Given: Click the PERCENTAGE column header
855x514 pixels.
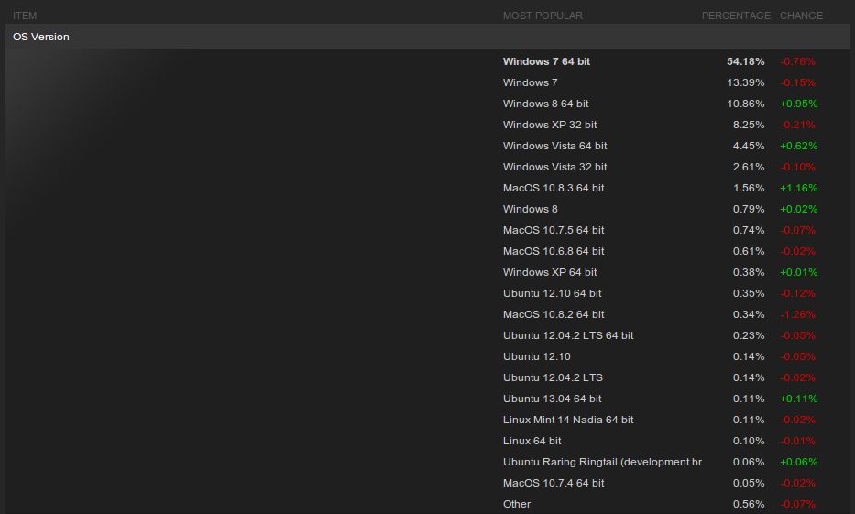Looking at the screenshot, I should click(736, 16).
